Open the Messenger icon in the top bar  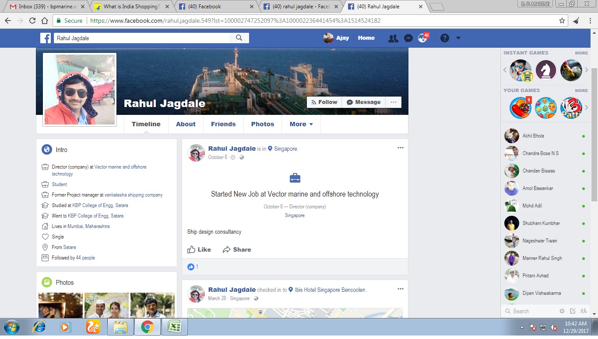coord(408,38)
